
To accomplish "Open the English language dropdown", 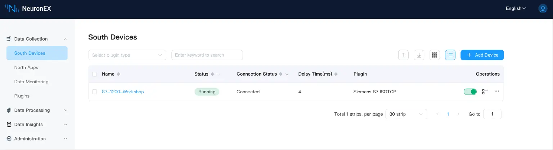I will click(516, 9).
